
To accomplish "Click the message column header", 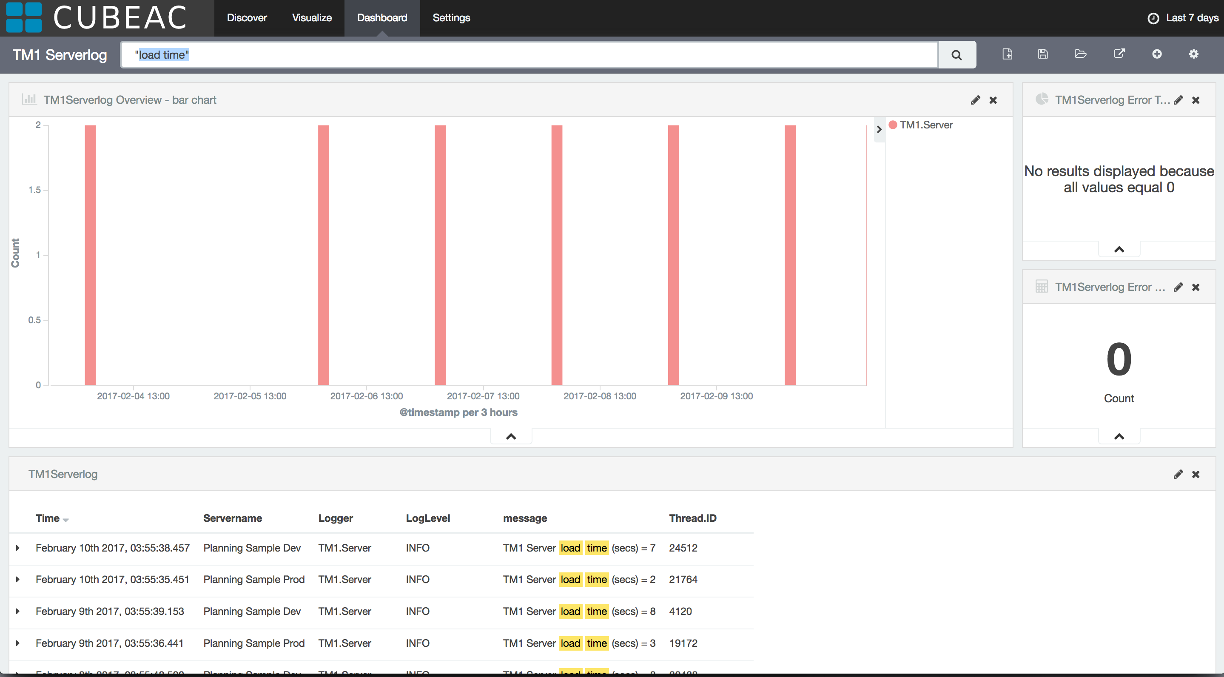I will coord(525,518).
